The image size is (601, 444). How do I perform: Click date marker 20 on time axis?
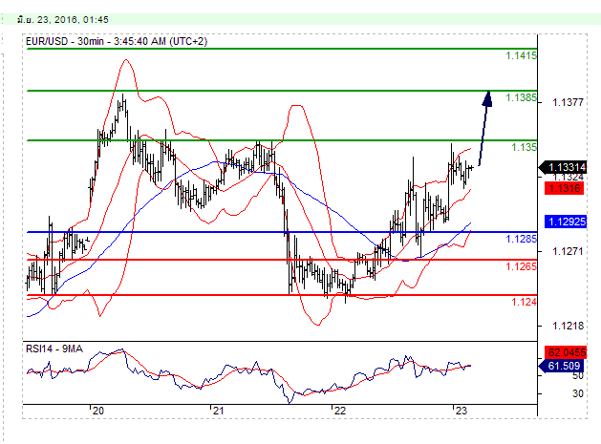tap(98, 411)
